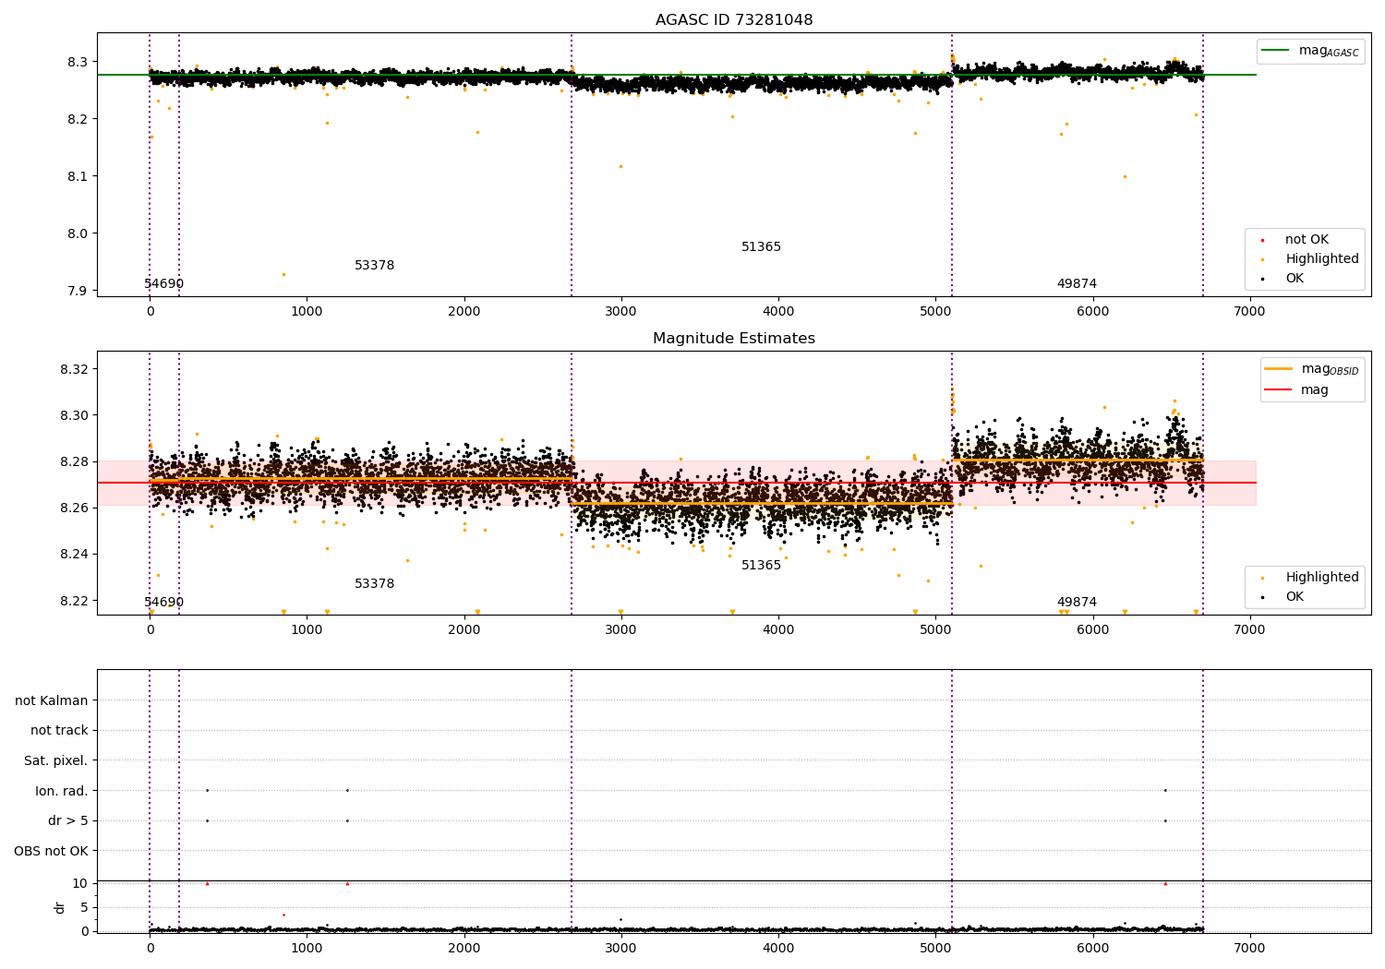Click the 8.0 y-axis tick label
Image resolution: width=1385 pixels, height=969 pixels.
point(78,233)
